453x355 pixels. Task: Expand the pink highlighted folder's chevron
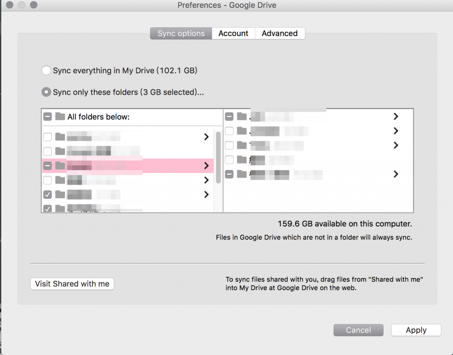pos(206,166)
